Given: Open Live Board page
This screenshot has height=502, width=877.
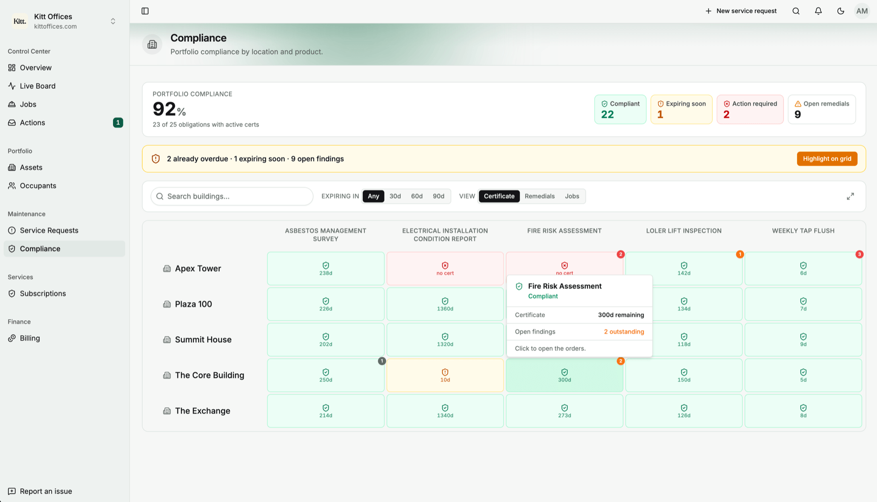Looking at the screenshot, I should click(x=64, y=86).
